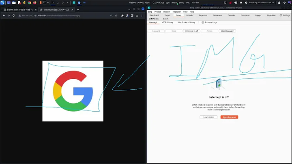
Task: Switch to the Decoder tab
Action: pyautogui.click(x=231, y=15)
